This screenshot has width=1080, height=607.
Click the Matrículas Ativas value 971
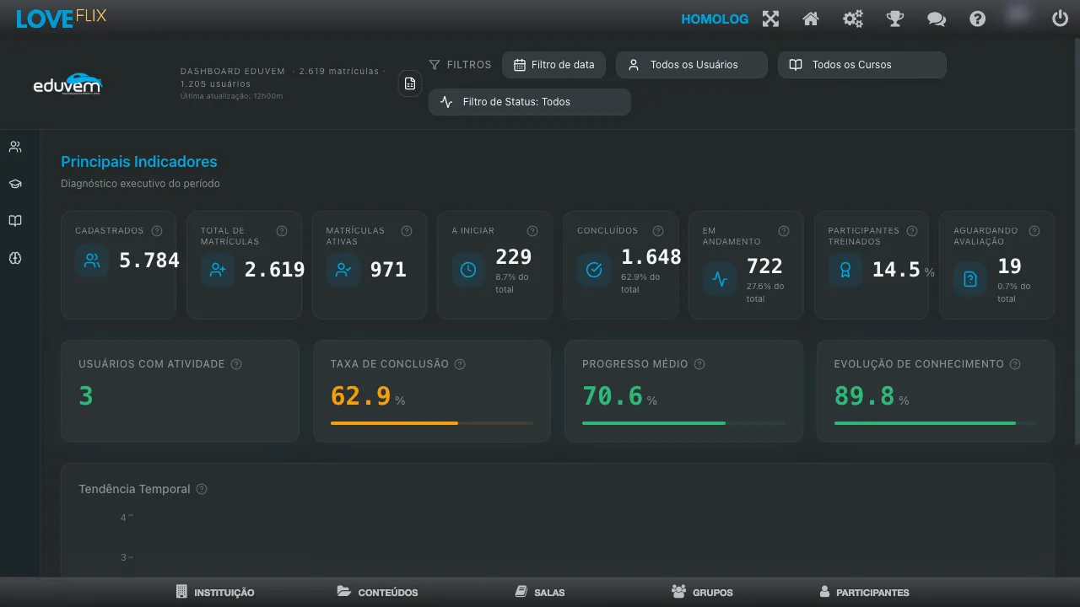point(388,270)
